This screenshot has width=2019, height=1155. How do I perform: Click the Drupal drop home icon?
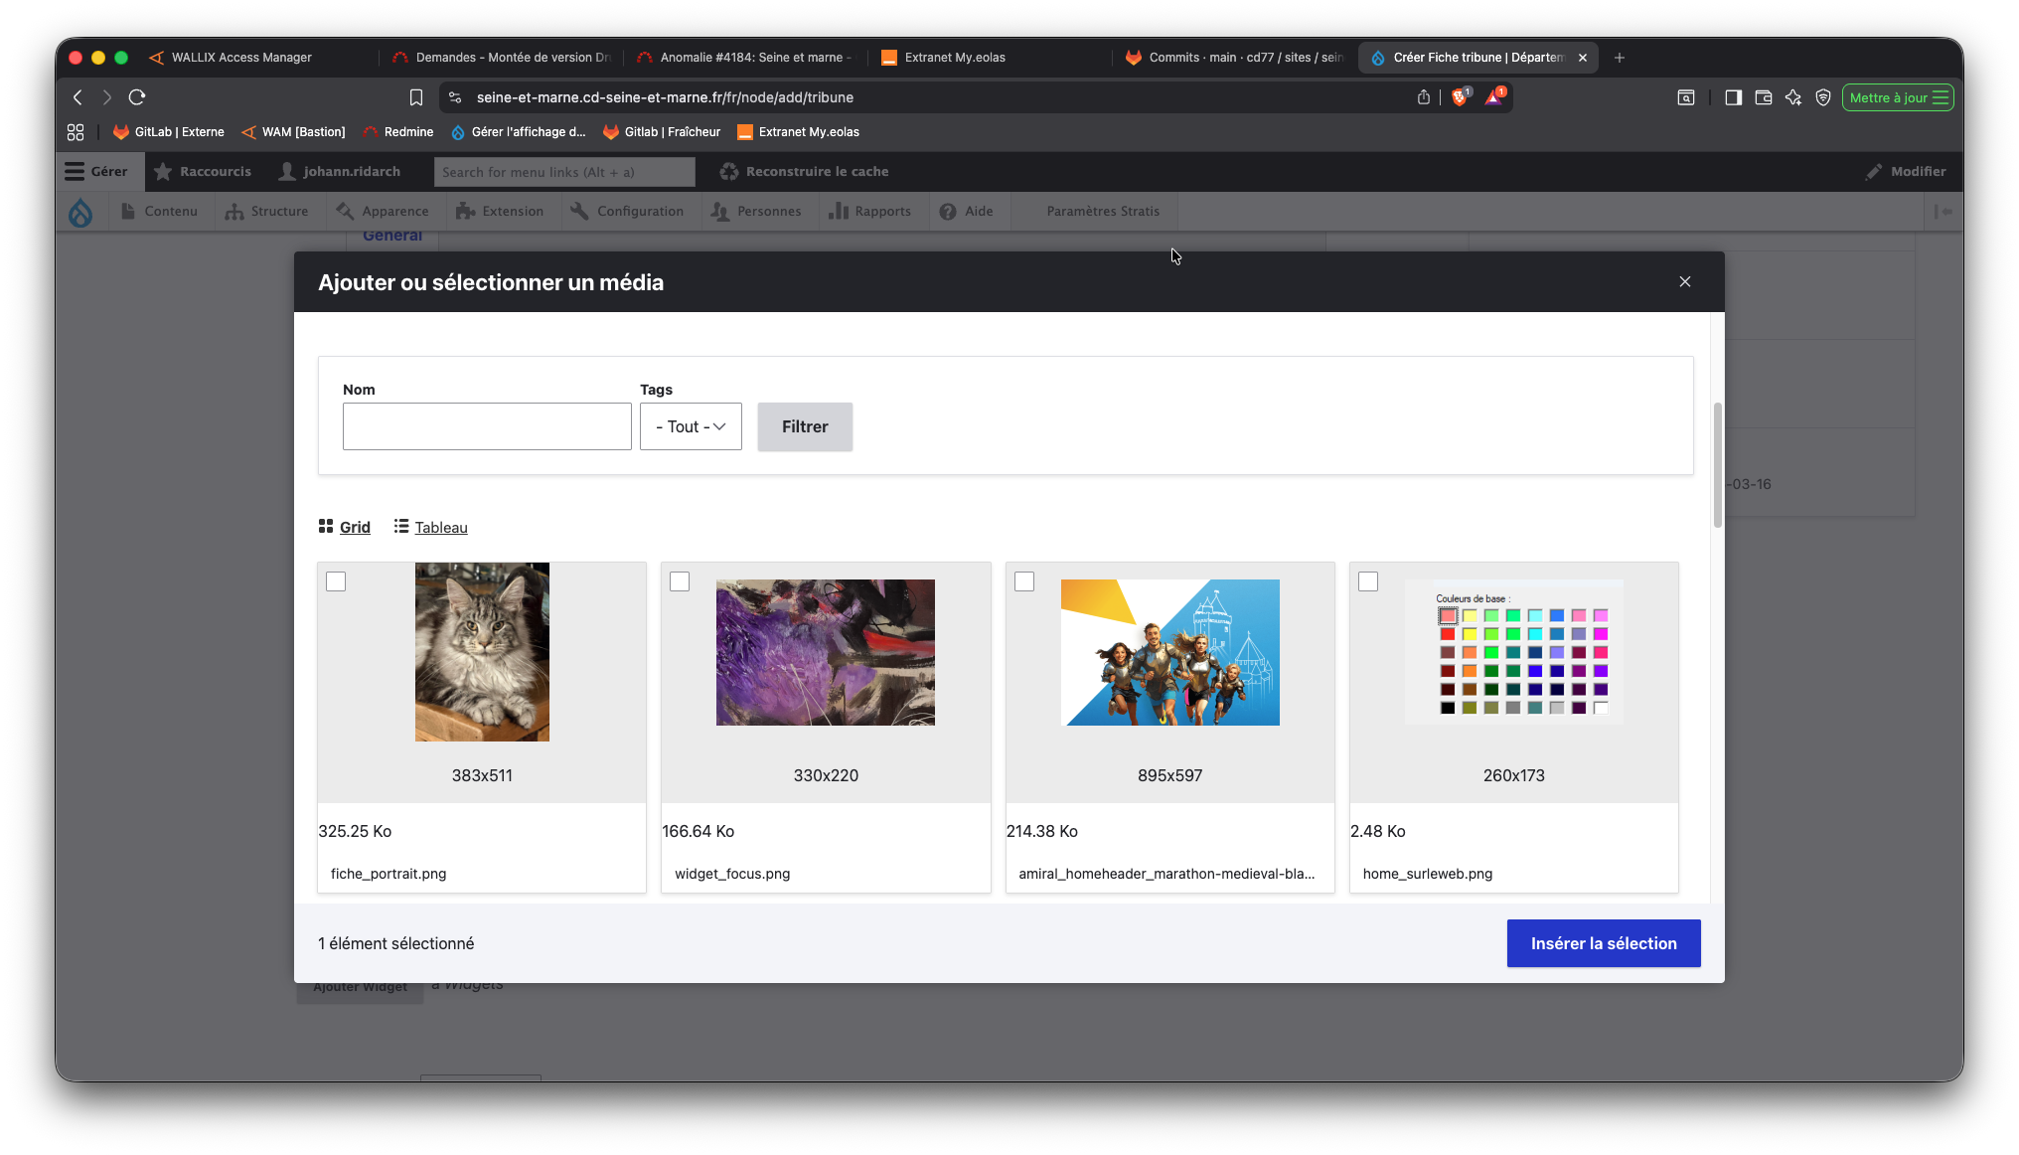point(80,212)
